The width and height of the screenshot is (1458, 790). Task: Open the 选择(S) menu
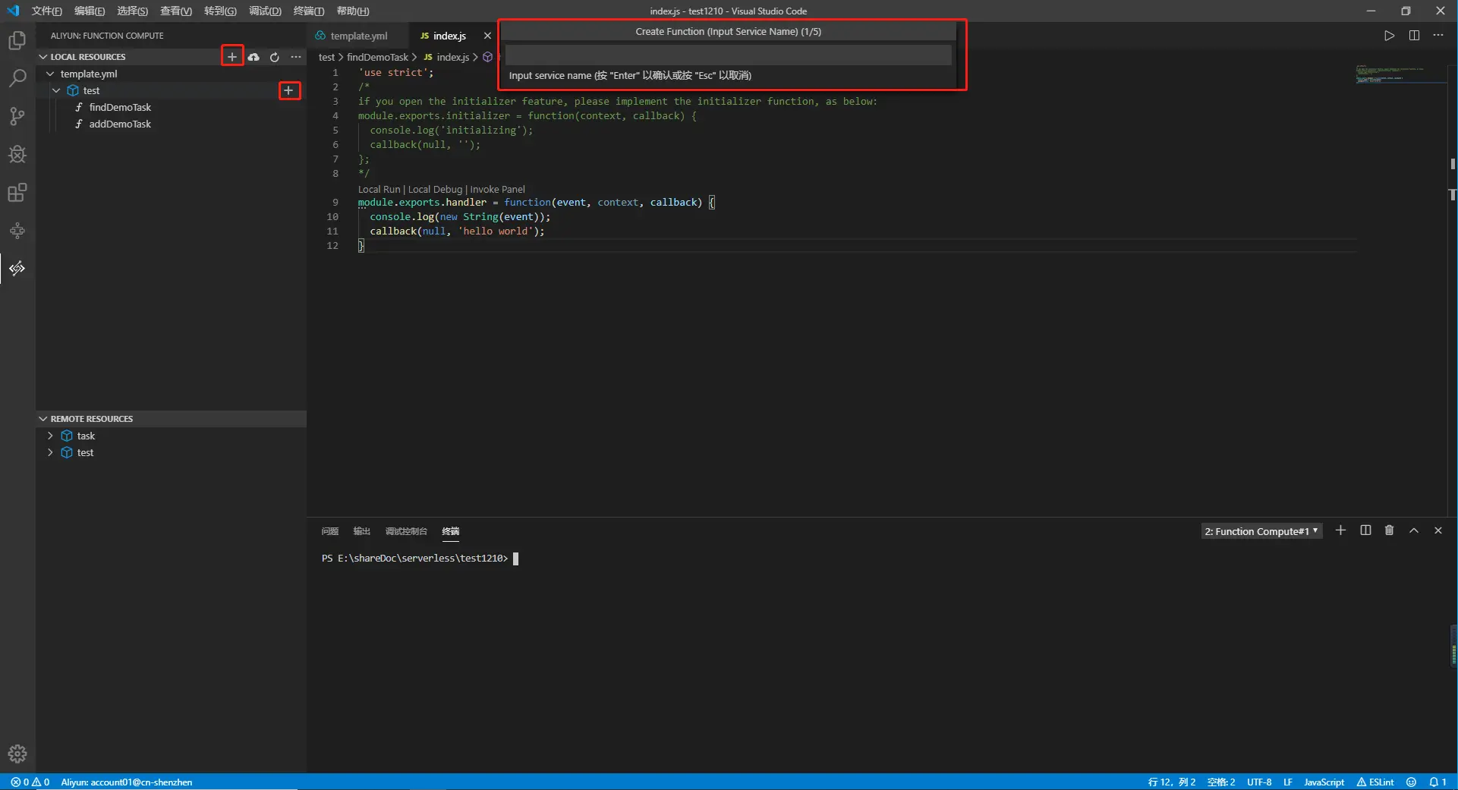tap(133, 11)
